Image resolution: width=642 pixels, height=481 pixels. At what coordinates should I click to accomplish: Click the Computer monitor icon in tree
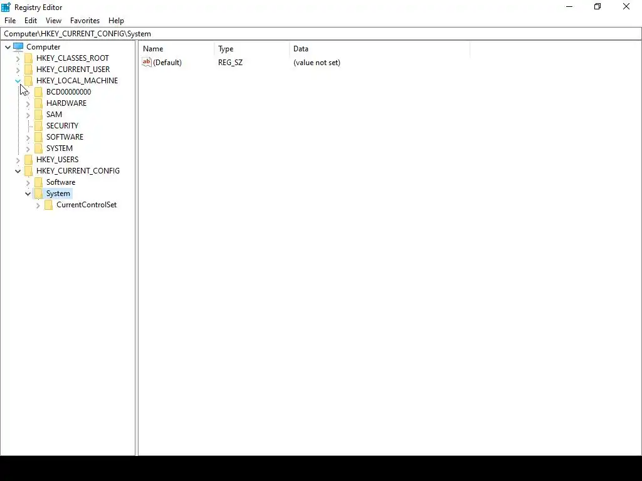pyautogui.click(x=18, y=47)
